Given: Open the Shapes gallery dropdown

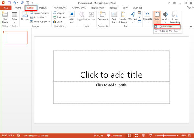Looking at the screenshot, I should (59, 13).
